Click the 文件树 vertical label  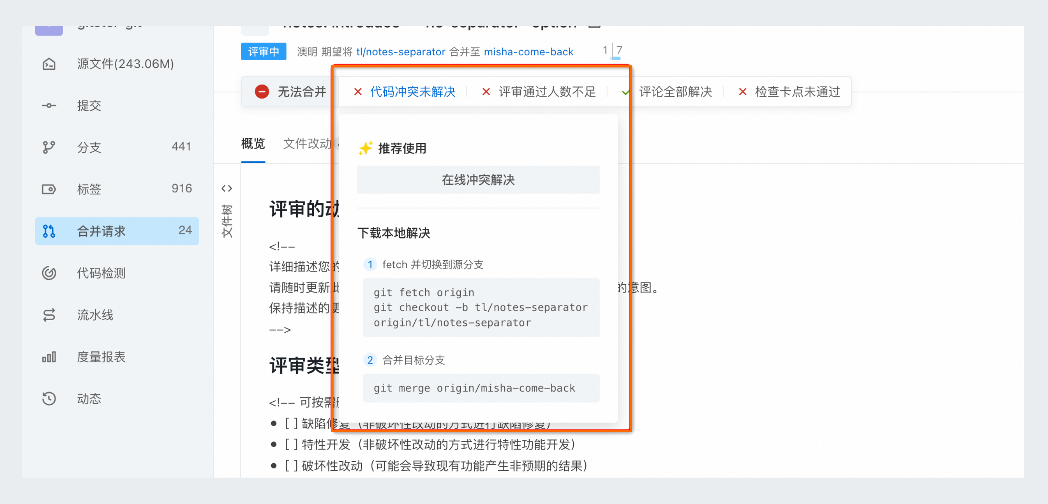[227, 221]
